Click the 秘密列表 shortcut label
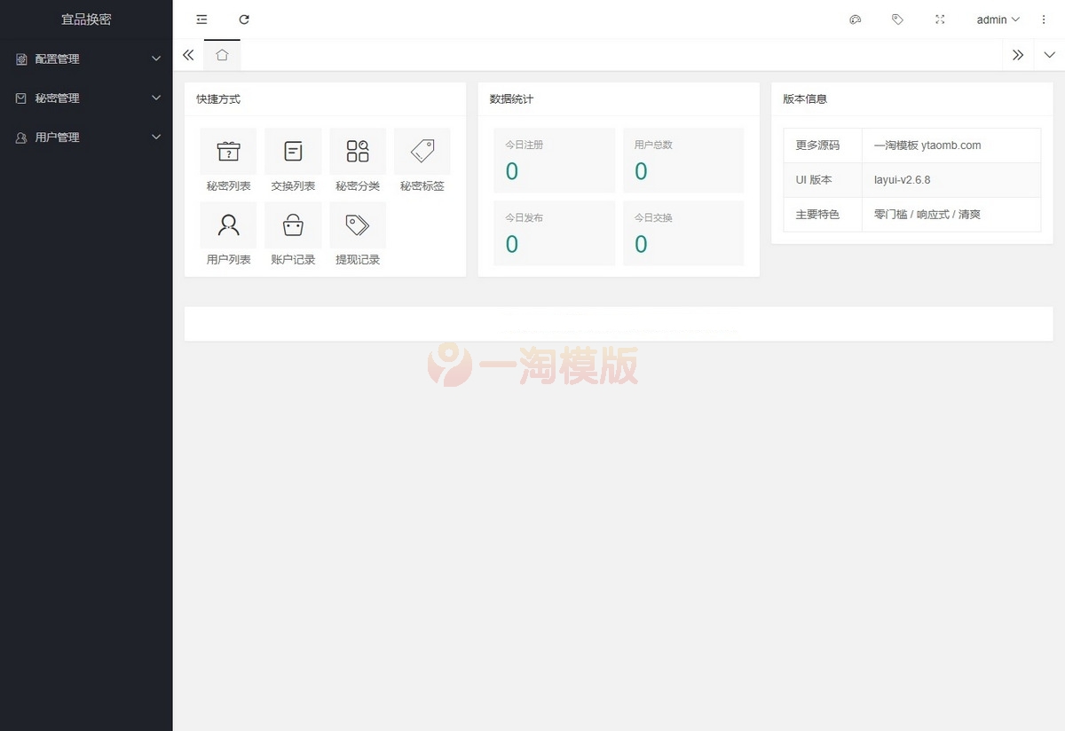1065x731 pixels. [x=229, y=186]
